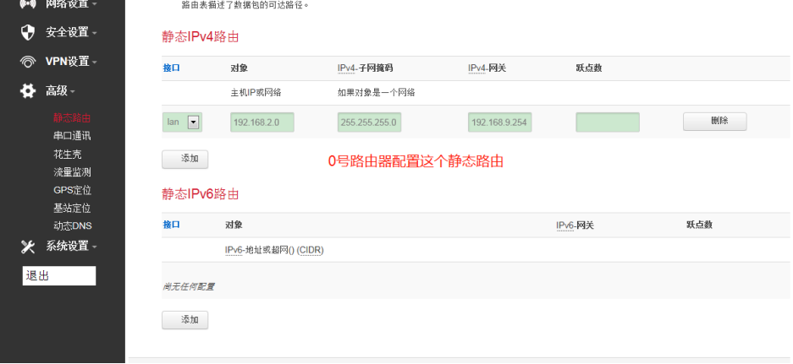This screenshot has height=364, width=793.
Task: Open 串口通讯 page in sidebar
Action: (72, 136)
